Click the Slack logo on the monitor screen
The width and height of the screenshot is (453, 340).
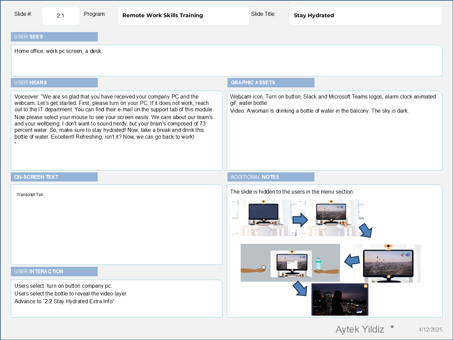click(402, 255)
